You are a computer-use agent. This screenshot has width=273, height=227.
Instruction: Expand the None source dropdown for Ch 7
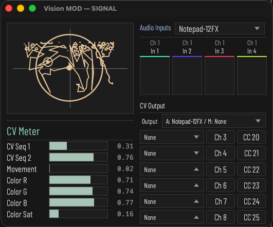(172, 201)
